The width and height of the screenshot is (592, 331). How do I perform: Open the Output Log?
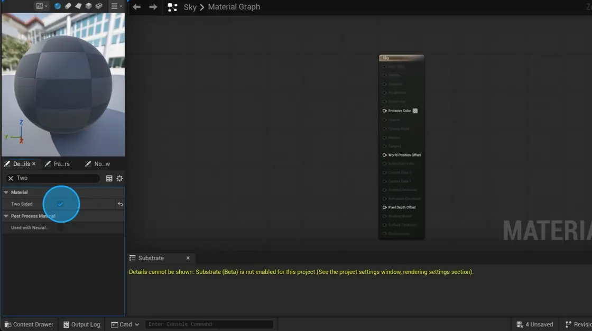point(81,324)
